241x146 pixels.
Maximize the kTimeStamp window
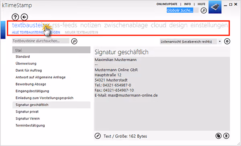point(231,4)
